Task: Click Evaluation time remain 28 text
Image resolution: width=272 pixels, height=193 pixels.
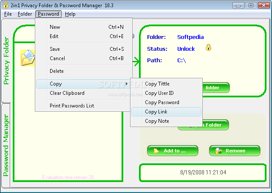Action: pos(68,177)
